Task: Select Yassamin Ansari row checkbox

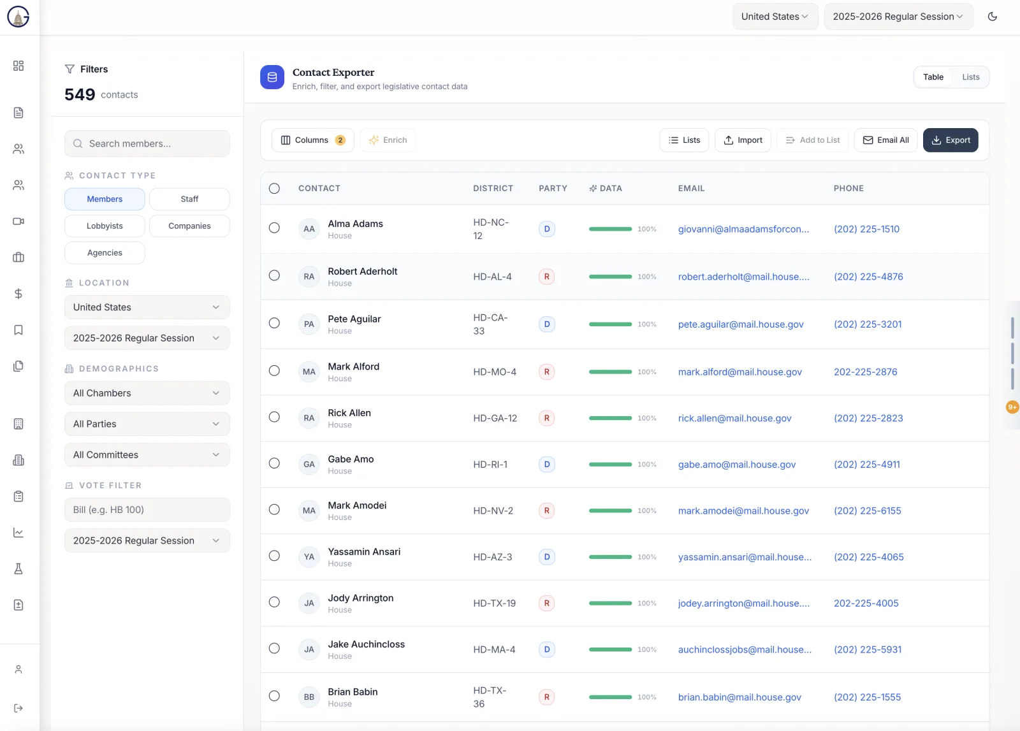Action: click(274, 556)
